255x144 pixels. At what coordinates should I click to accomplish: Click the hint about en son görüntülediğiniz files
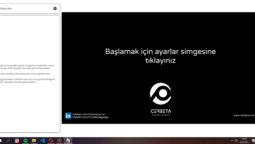click(x=27, y=80)
